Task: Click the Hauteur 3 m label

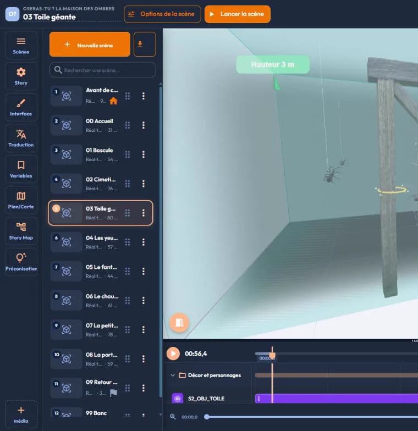Action: 273,65
